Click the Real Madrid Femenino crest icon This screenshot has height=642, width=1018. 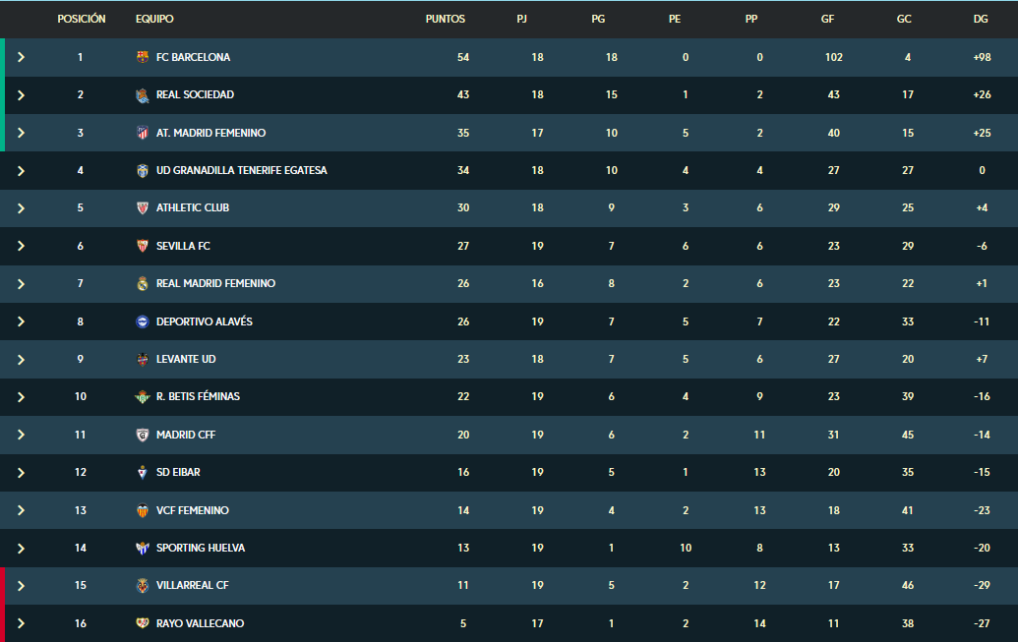(x=143, y=284)
